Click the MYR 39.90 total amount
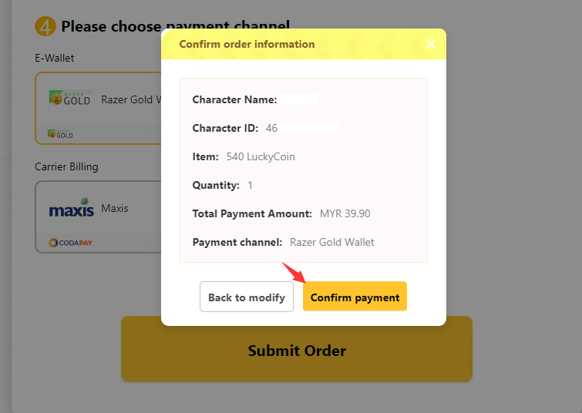This screenshot has width=582, height=413. tap(345, 213)
